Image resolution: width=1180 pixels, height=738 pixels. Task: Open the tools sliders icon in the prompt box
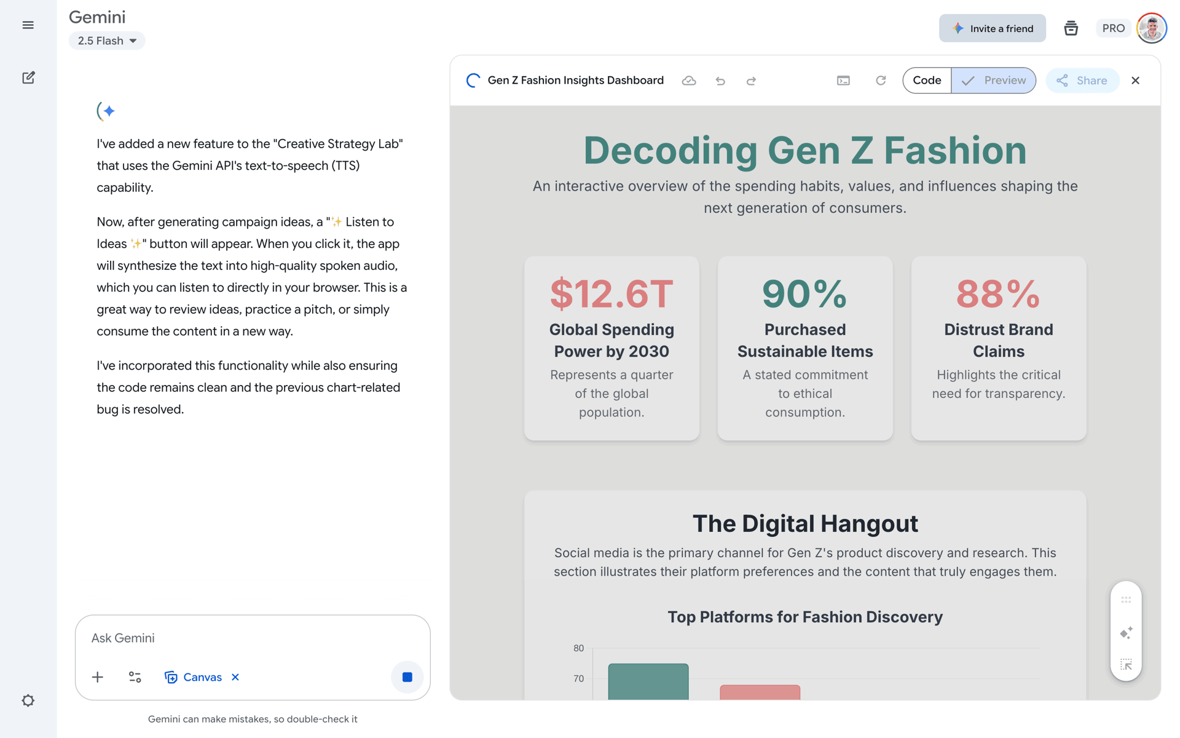coord(135,677)
